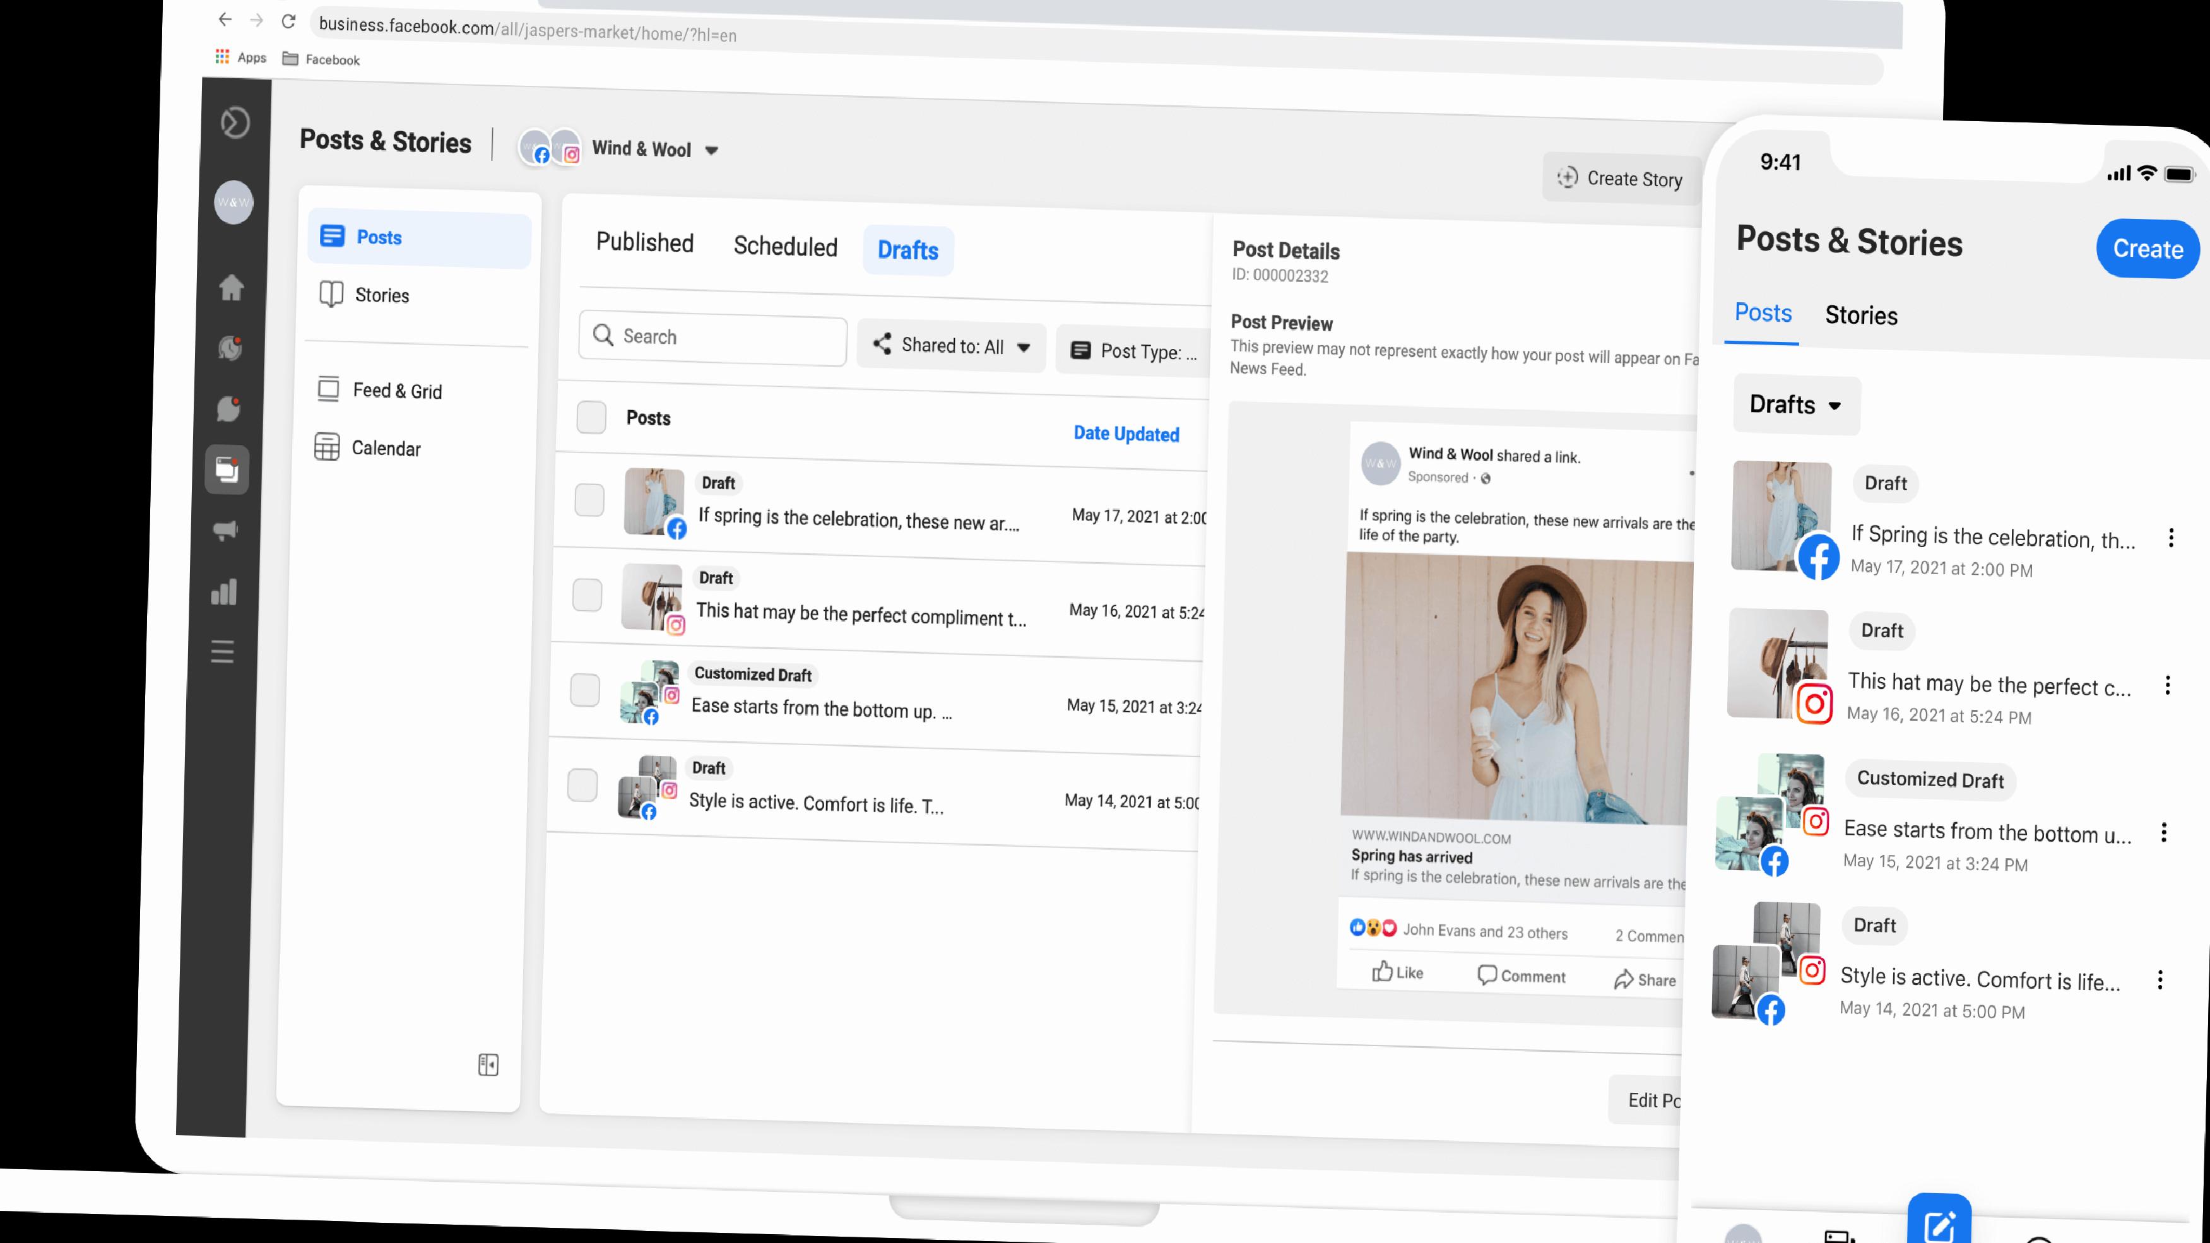
Task: Expand the Wind & Wool account dropdown
Action: 618,148
